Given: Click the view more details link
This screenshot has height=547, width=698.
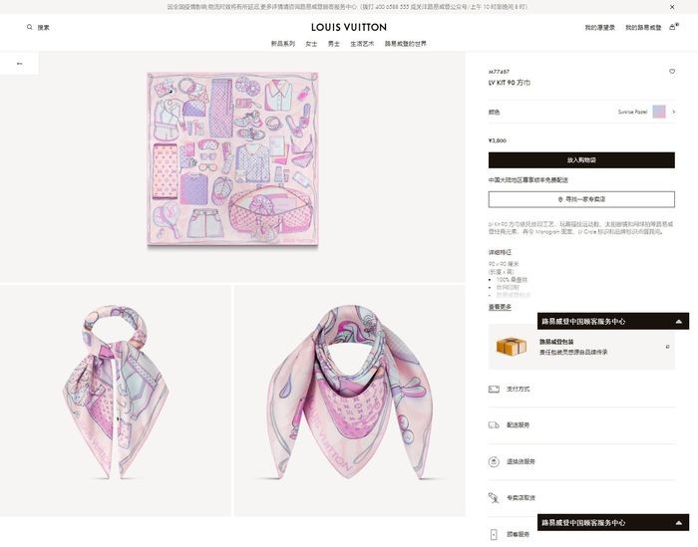Looking at the screenshot, I should 500,307.
